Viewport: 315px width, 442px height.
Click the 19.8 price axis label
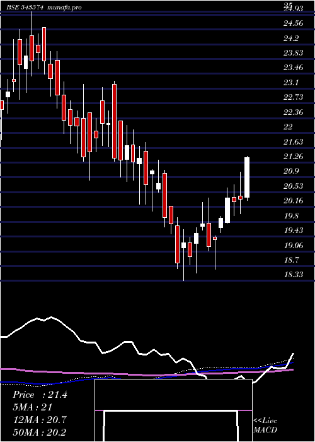(x=291, y=216)
